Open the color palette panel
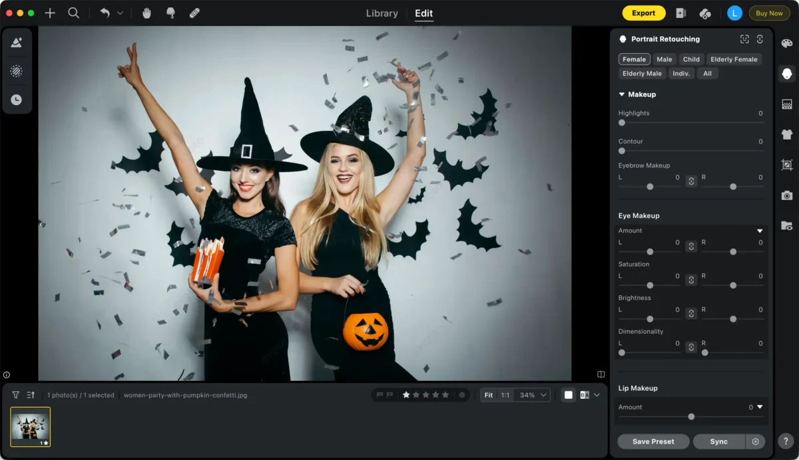This screenshot has height=460, width=799. 787,43
